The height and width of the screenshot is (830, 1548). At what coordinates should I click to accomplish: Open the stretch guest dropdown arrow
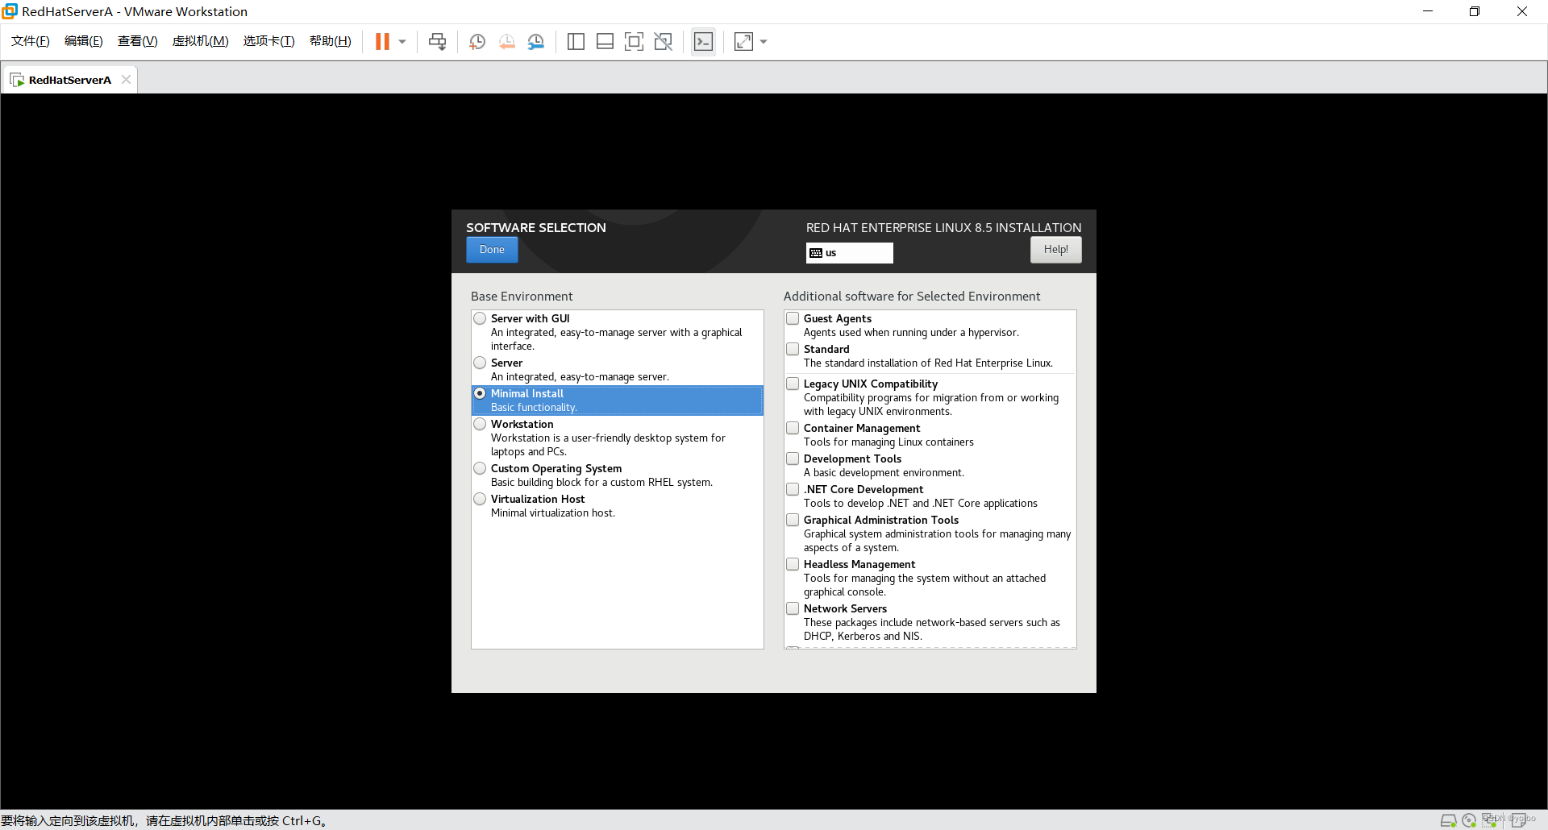764,42
